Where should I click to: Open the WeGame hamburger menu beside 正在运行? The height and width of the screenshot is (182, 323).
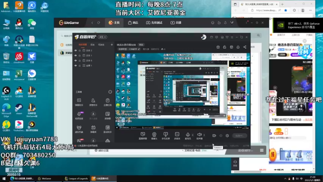(x=262, y=150)
